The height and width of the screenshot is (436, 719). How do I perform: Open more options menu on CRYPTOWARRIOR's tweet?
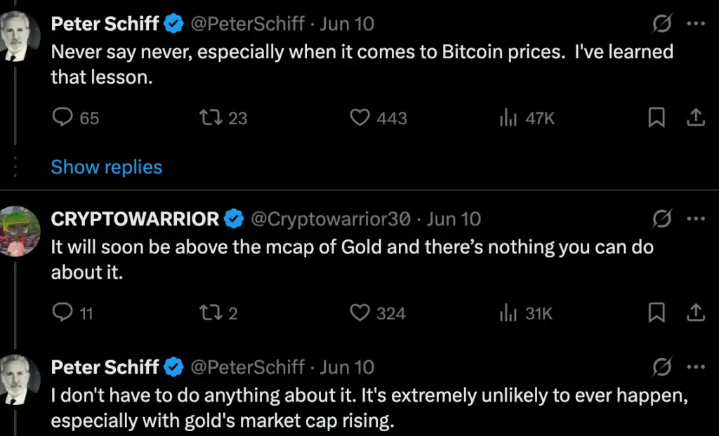[x=695, y=219]
